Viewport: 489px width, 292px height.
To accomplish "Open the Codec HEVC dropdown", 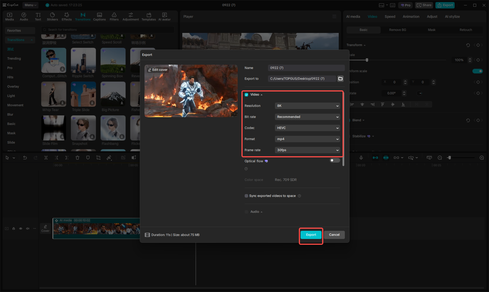I will click(x=307, y=128).
